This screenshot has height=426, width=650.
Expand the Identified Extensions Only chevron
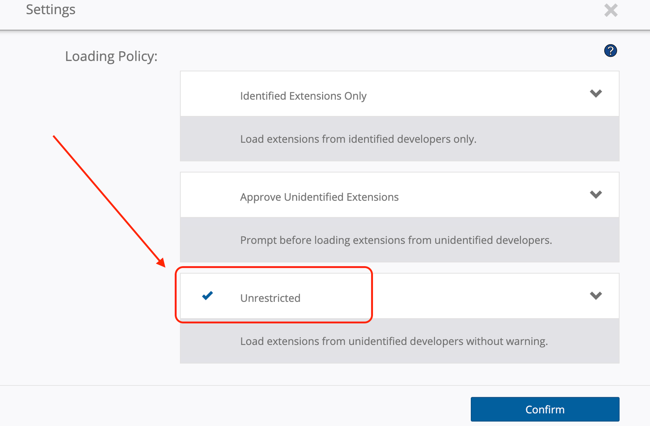coord(596,93)
